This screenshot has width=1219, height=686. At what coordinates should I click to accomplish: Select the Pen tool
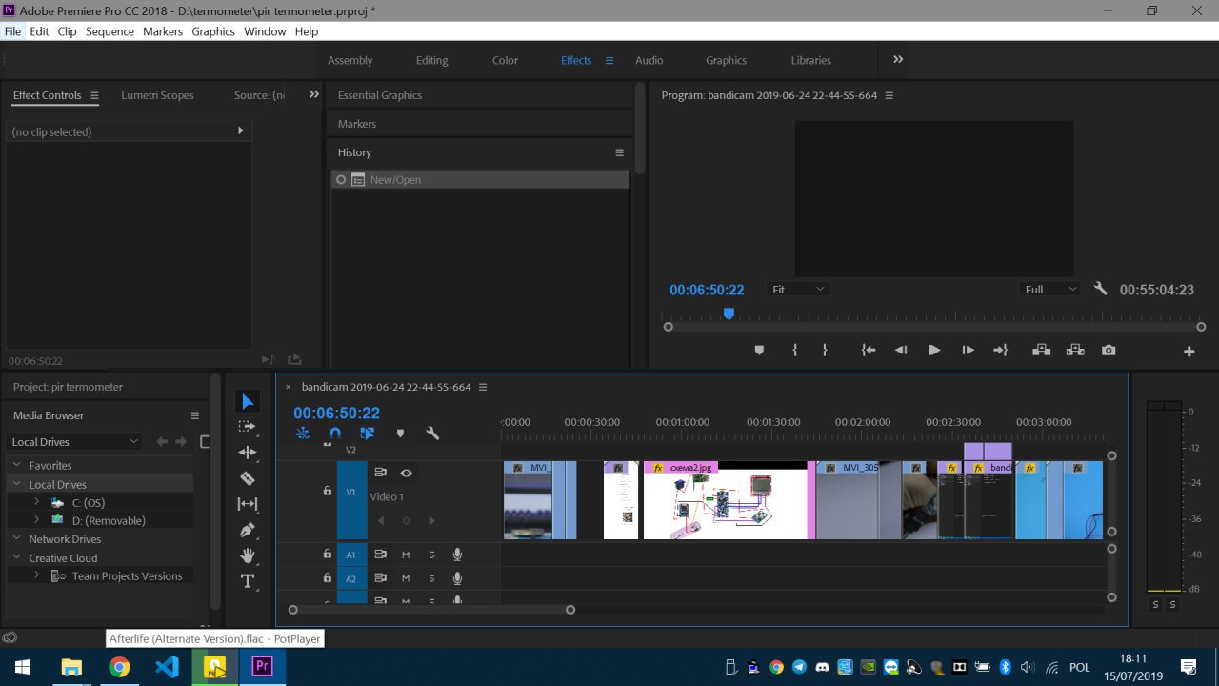point(248,530)
